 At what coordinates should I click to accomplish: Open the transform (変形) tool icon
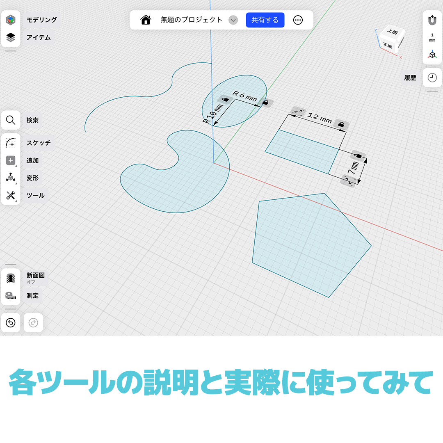click(10, 178)
